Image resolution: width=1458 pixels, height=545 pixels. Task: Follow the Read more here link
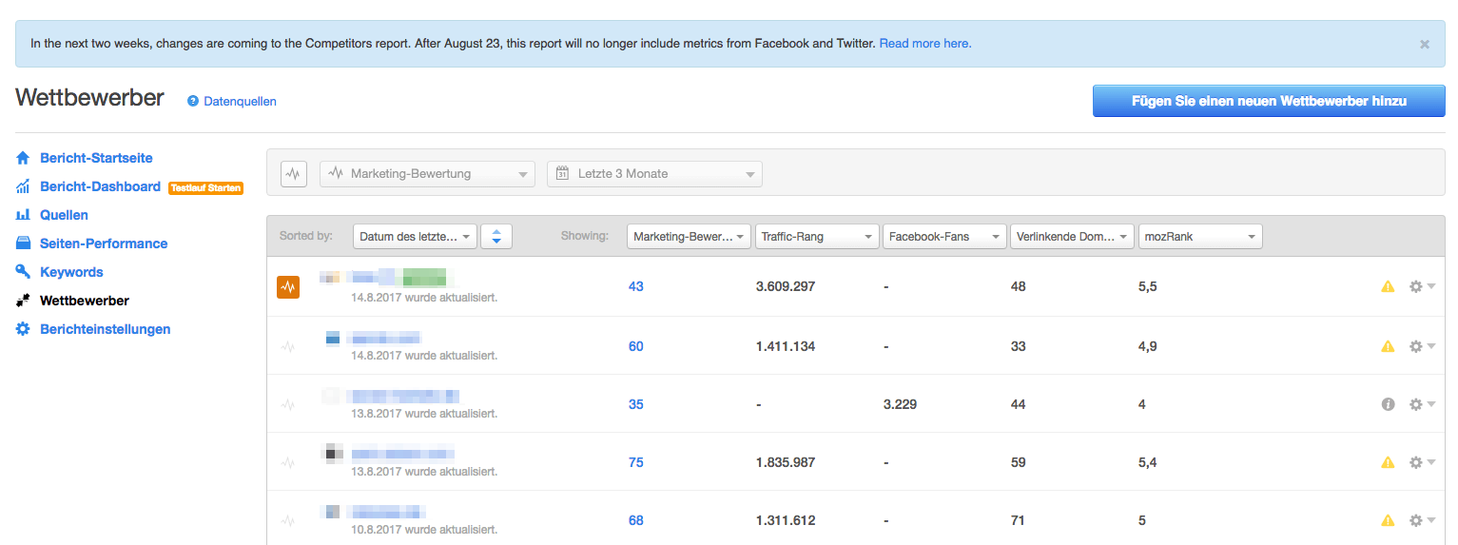coord(924,44)
